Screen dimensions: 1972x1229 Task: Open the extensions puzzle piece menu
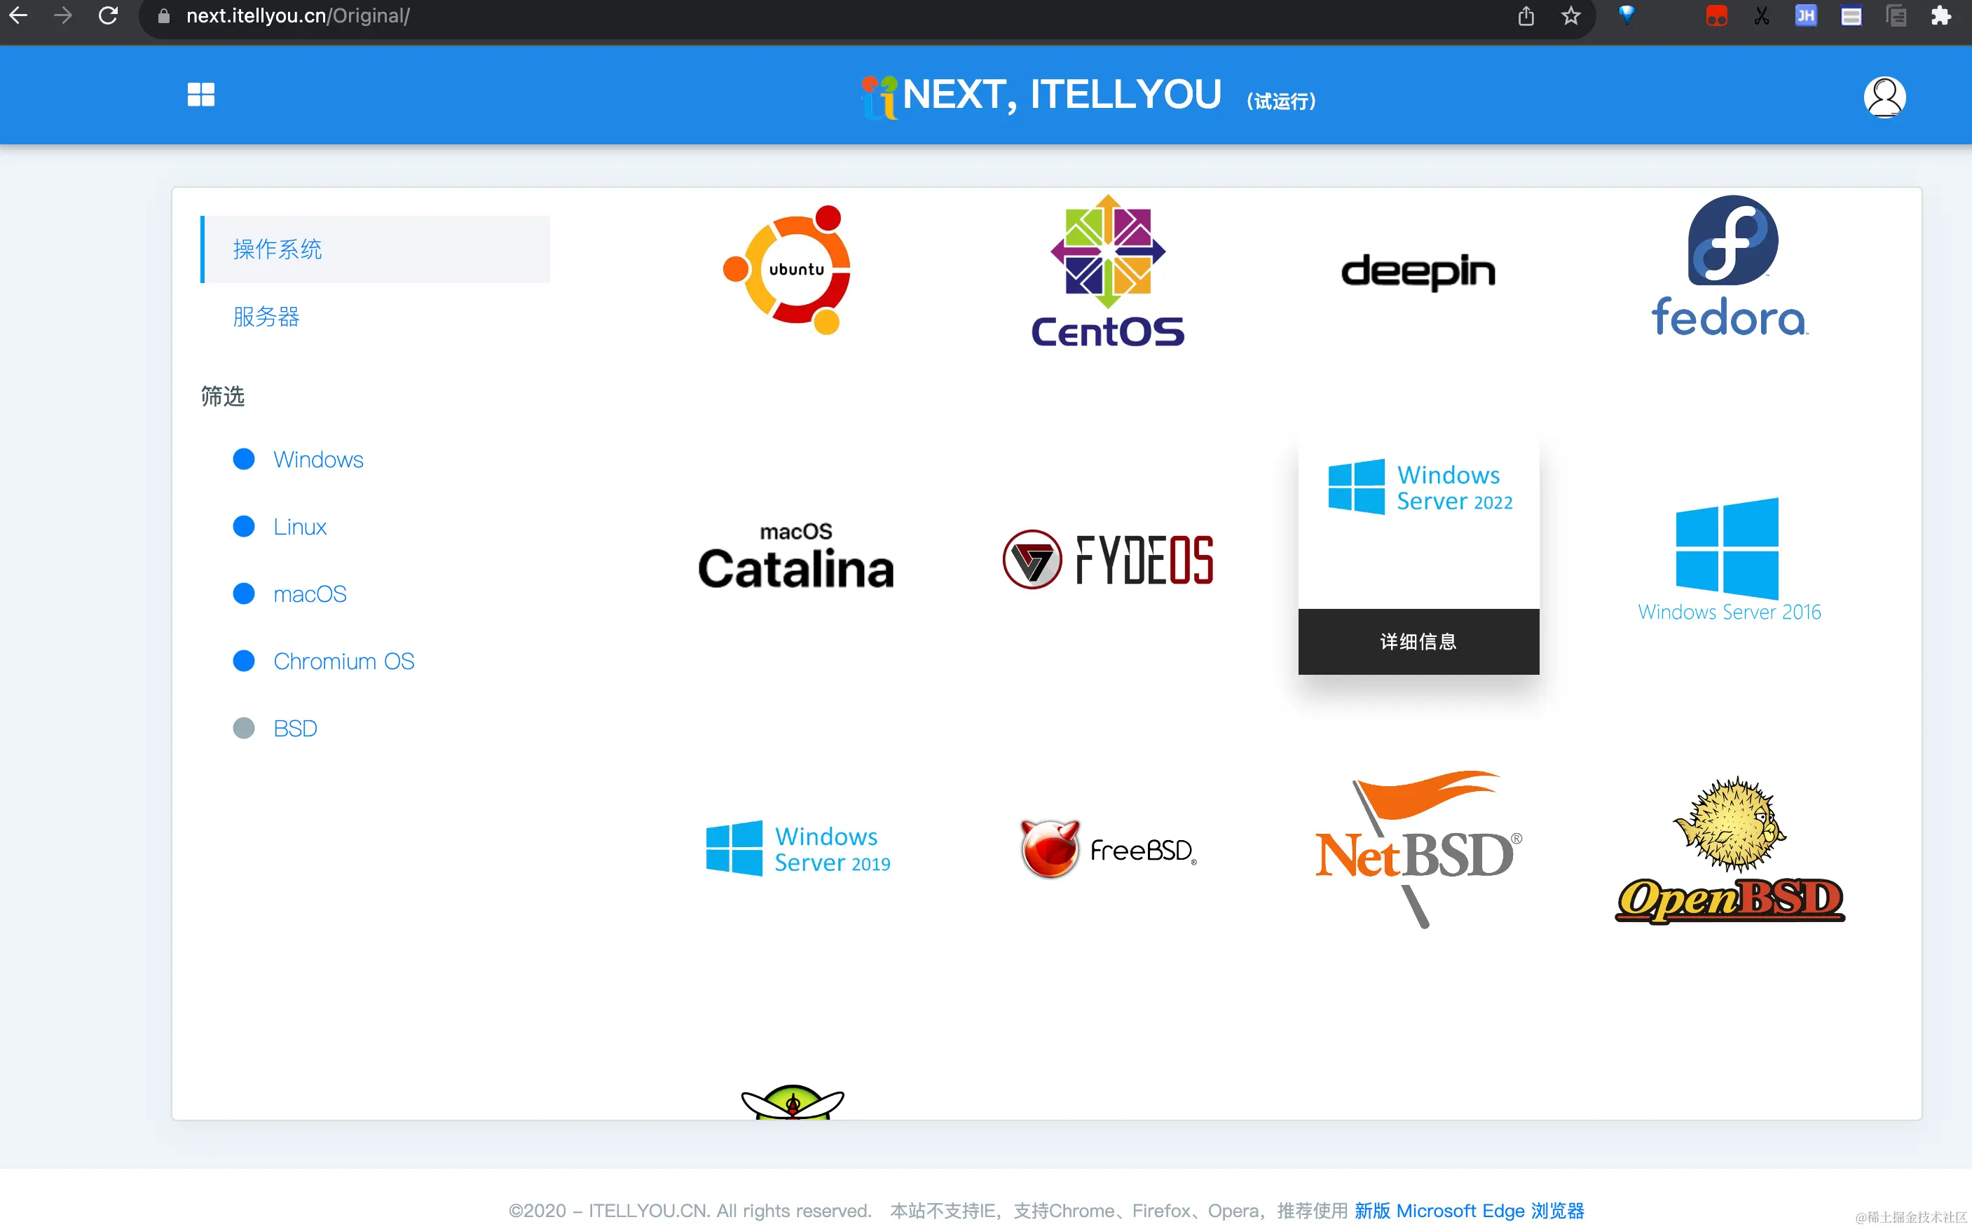(x=1941, y=15)
